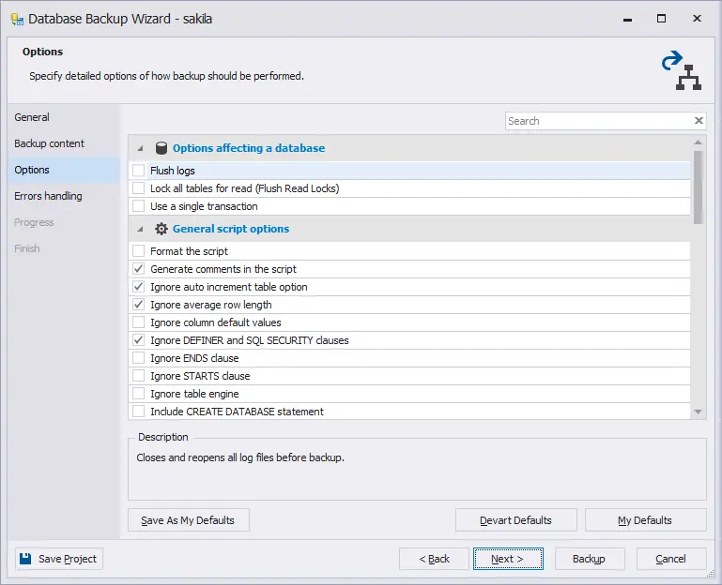Viewport: 722px width, 585px height.
Task: Toggle Ignore table engine checkbox
Action: (138, 394)
